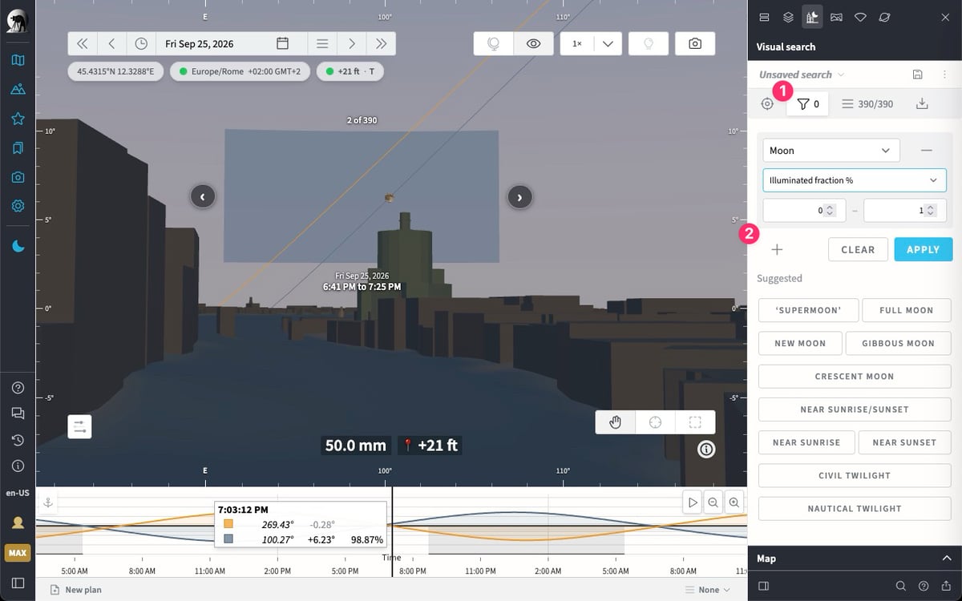The image size is (962, 601).
Task: Select the crosshair target tool
Action: coord(655,422)
